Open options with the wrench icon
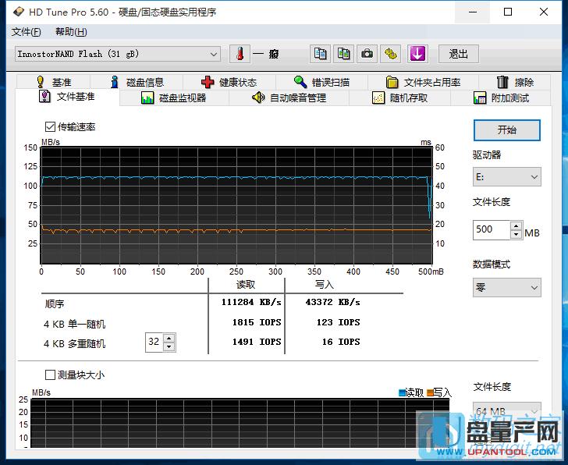This screenshot has width=568, height=465. [391, 54]
